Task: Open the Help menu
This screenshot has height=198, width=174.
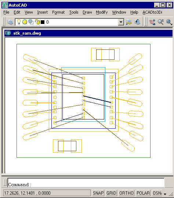Action: (134, 12)
